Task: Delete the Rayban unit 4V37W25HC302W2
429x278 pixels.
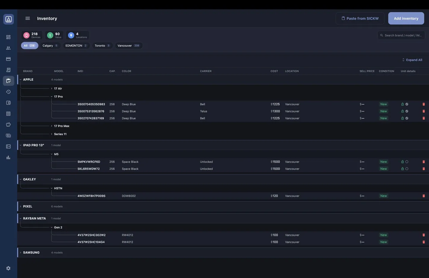Action: point(424,235)
